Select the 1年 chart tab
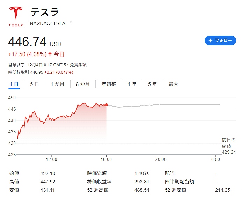The width and height of the screenshot is (242, 197). (x=132, y=84)
